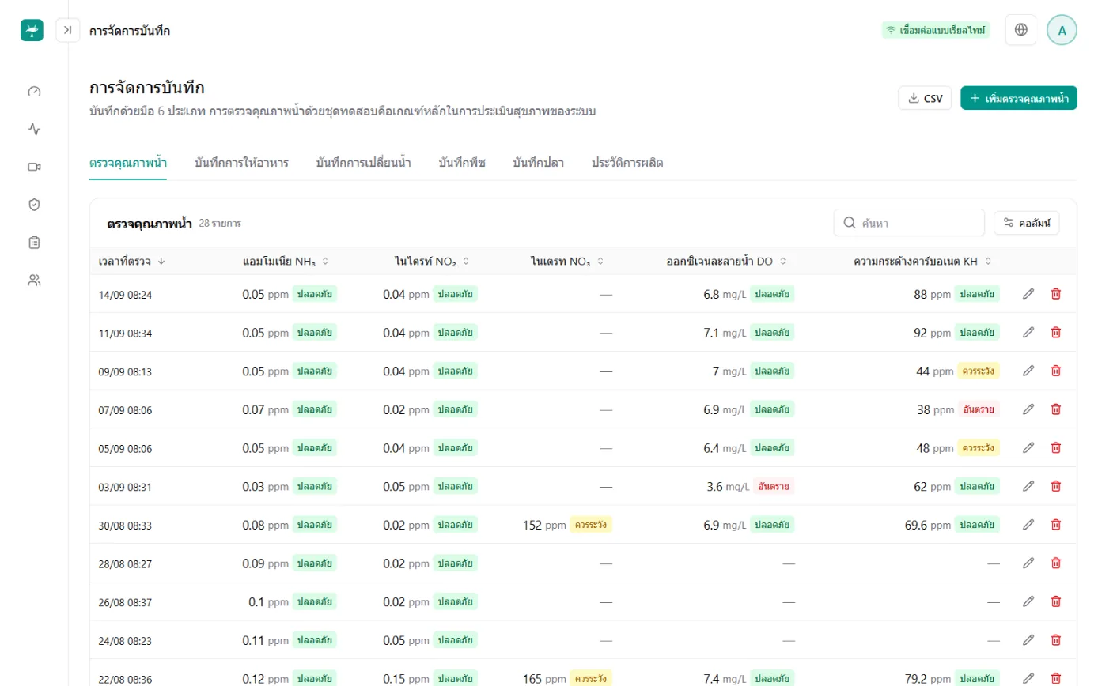This screenshot has width=1098, height=686.
Task: Open the users icon in sidebar
Action: point(34,280)
